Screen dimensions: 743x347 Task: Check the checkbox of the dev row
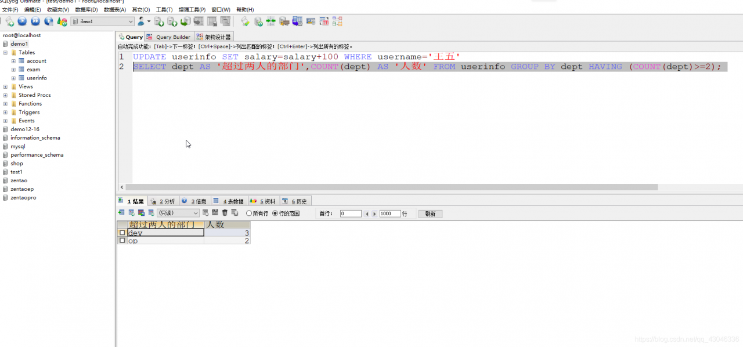coord(122,233)
